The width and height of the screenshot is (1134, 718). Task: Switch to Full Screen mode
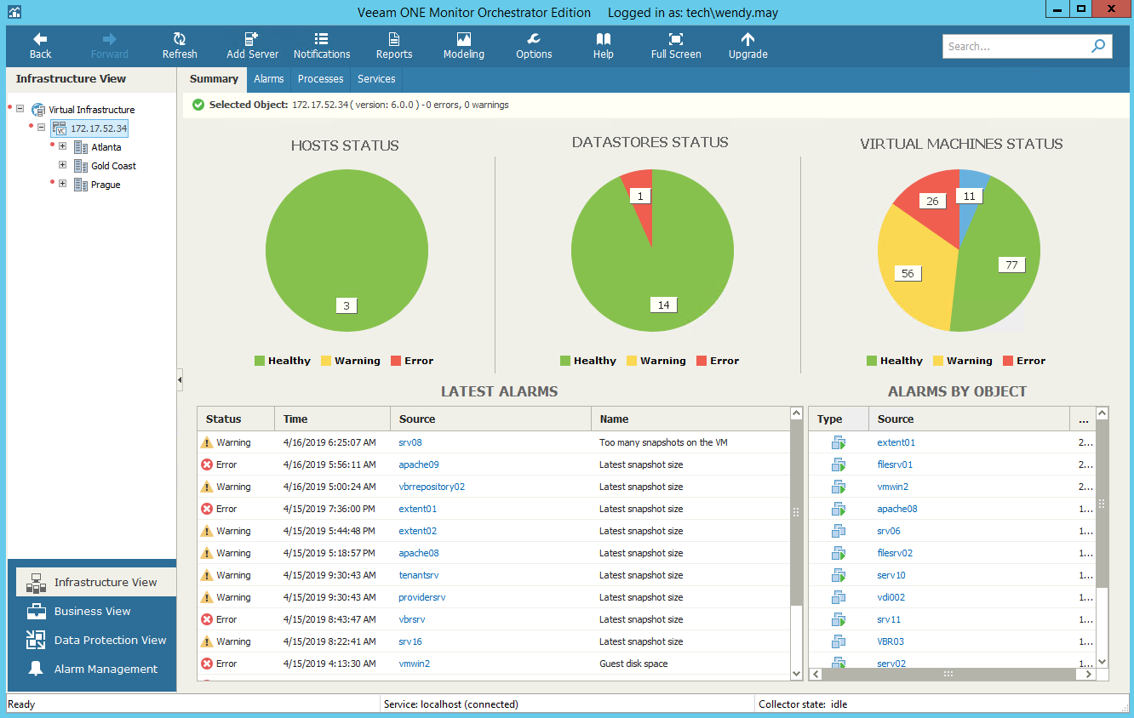pos(676,46)
